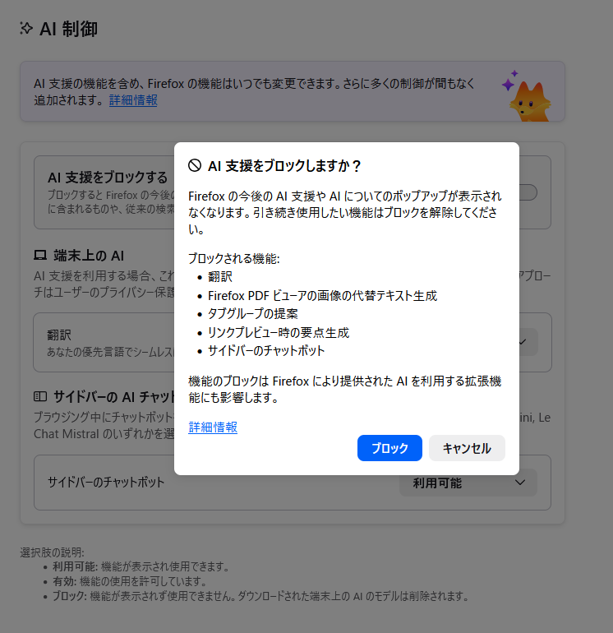The image size is (613, 633).
Task: Click the dialog title AI 支援をブロックしますか？
Action: point(284,165)
